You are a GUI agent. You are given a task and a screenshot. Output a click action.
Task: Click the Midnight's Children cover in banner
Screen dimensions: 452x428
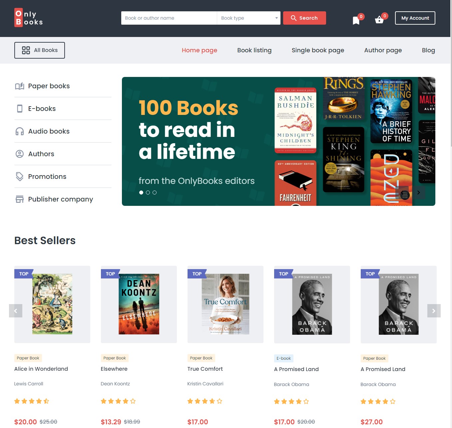295,121
